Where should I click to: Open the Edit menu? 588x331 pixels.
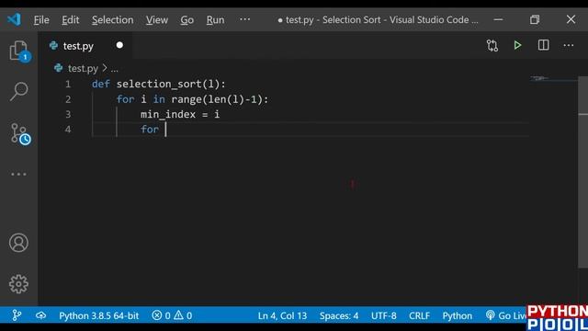[71, 19]
